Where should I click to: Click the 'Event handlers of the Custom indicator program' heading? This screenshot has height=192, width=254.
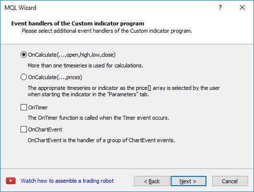coord(77,23)
